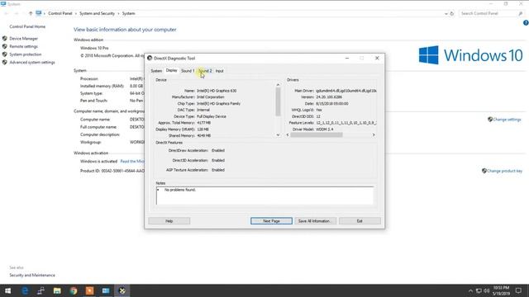Switch to the Sound 1 tab
Image resolution: width=529 pixels, height=297 pixels.
pyautogui.click(x=188, y=71)
